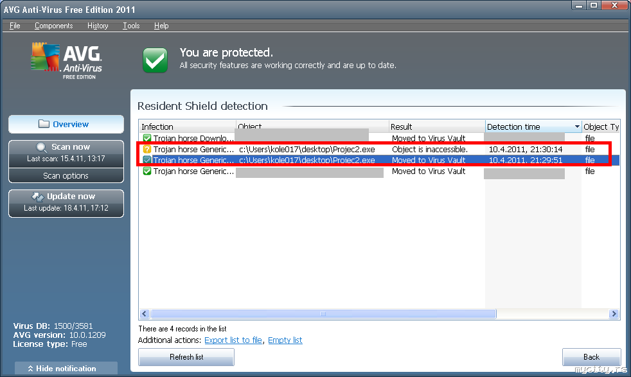
Task: Click the horizontal scrollbar thumb
Action: [x=323, y=314]
